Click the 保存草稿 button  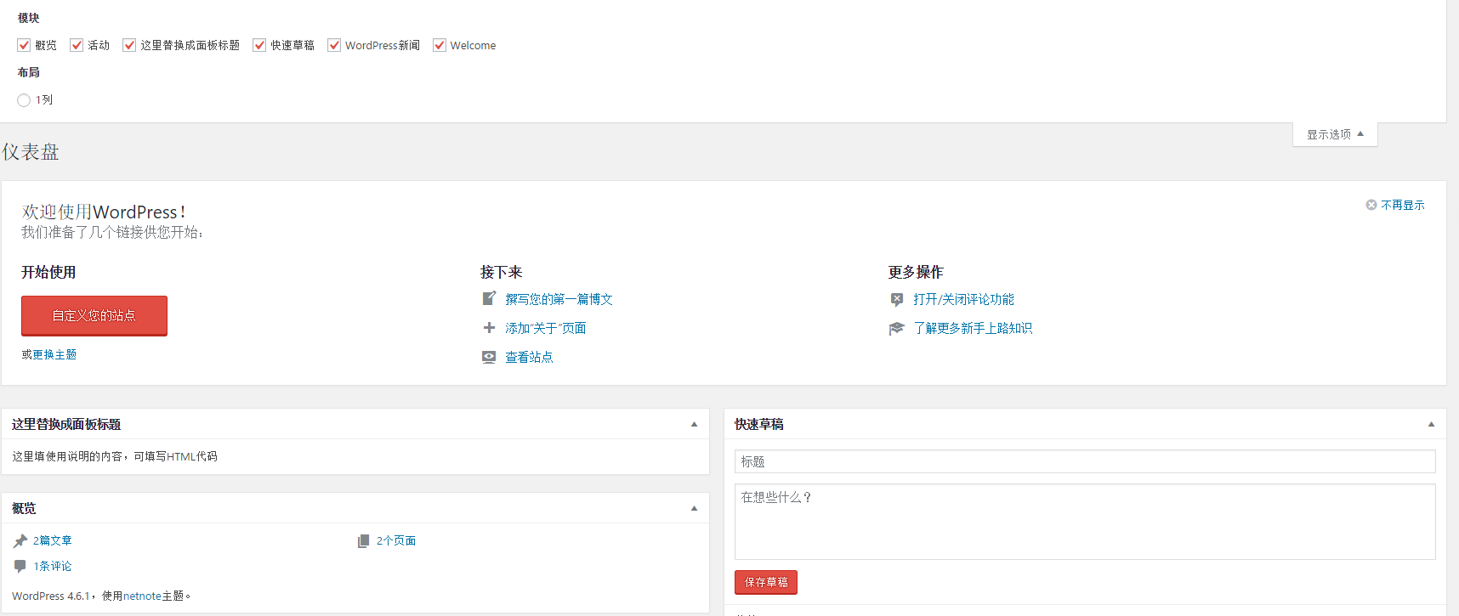coord(765,582)
